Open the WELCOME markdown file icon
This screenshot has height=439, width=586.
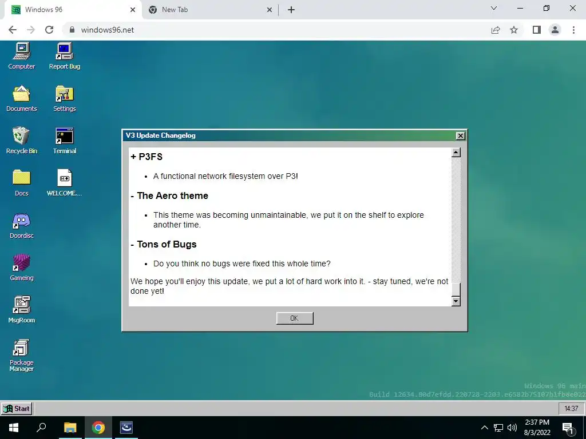64,183
